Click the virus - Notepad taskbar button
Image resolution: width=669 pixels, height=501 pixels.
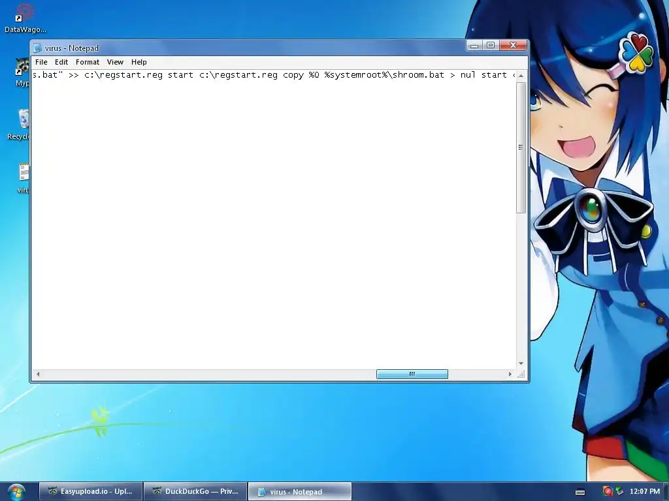coord(300,491)
